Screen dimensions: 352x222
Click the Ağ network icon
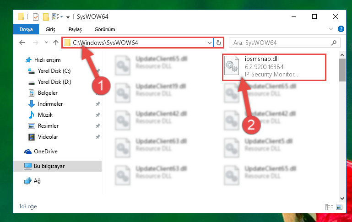click(28, 181)
